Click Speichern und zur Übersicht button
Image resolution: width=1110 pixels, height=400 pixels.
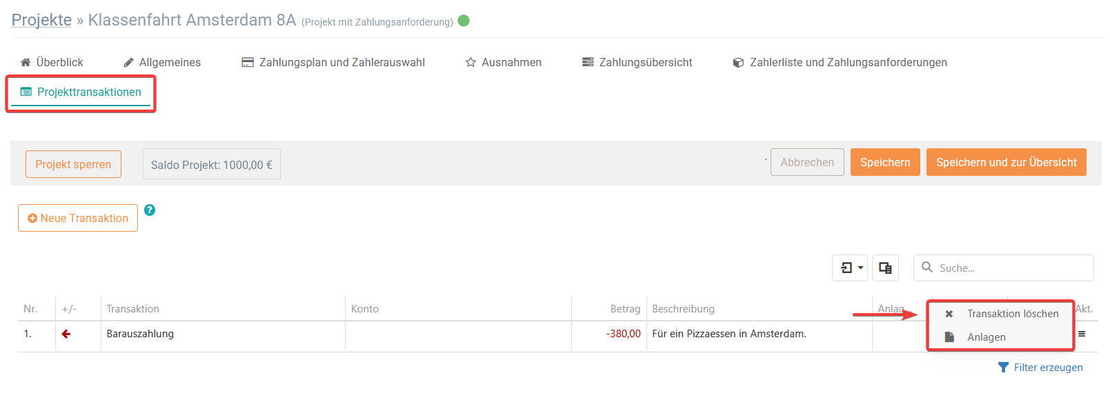1006,162
